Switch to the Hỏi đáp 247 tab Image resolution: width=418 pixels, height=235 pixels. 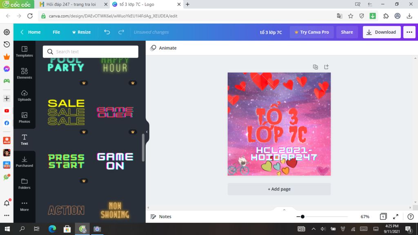tap(71, 4)
